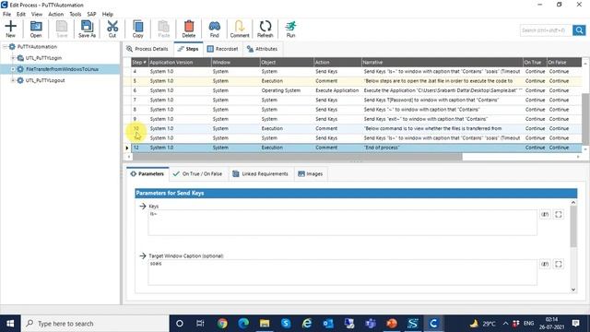Open the Tools menu
The height and width of the screenshot is (332, 590).
pyautogui.click(x=76, y=14)
